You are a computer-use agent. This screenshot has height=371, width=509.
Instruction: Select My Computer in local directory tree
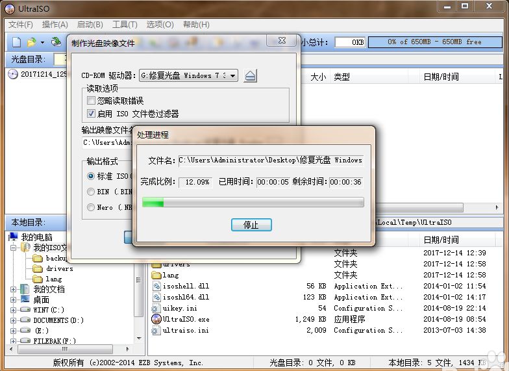(x=36, y=237)
